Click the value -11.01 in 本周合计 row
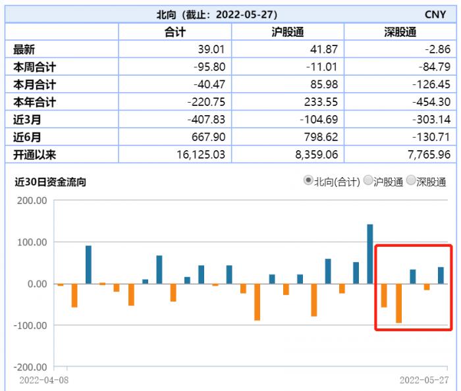Screen dimensions: 461x391 click(x=321, y=67)
